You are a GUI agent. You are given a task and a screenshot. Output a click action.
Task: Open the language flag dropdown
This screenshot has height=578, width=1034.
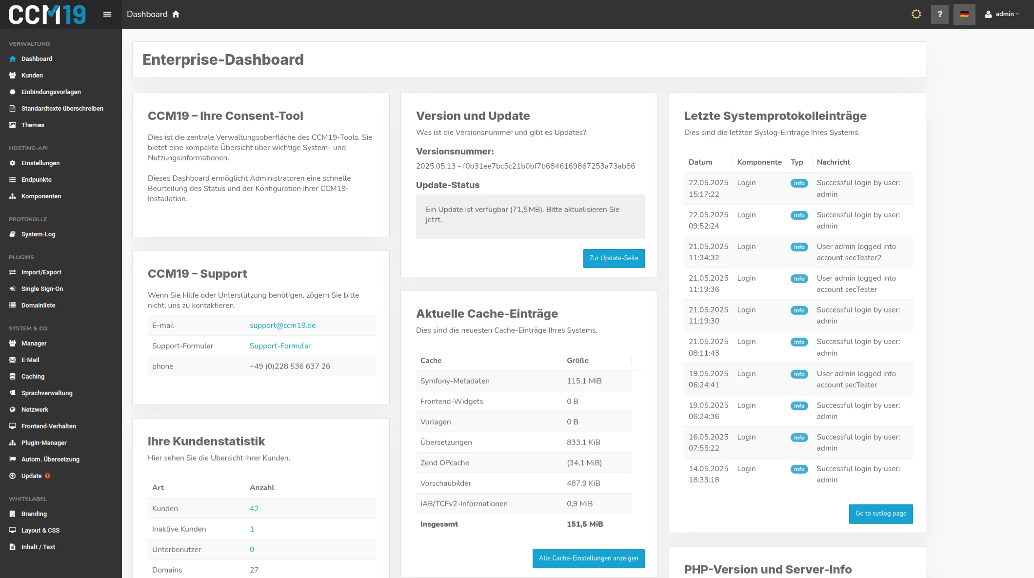(x=964, y=14)
